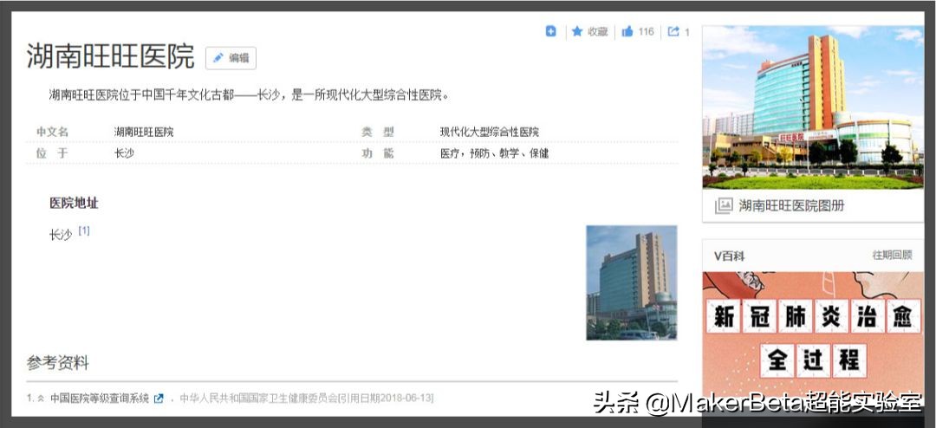This screenshot has width=936, height=428.
Task: Click the 湖南旺旺医院 page title
Action: (111, 56)
